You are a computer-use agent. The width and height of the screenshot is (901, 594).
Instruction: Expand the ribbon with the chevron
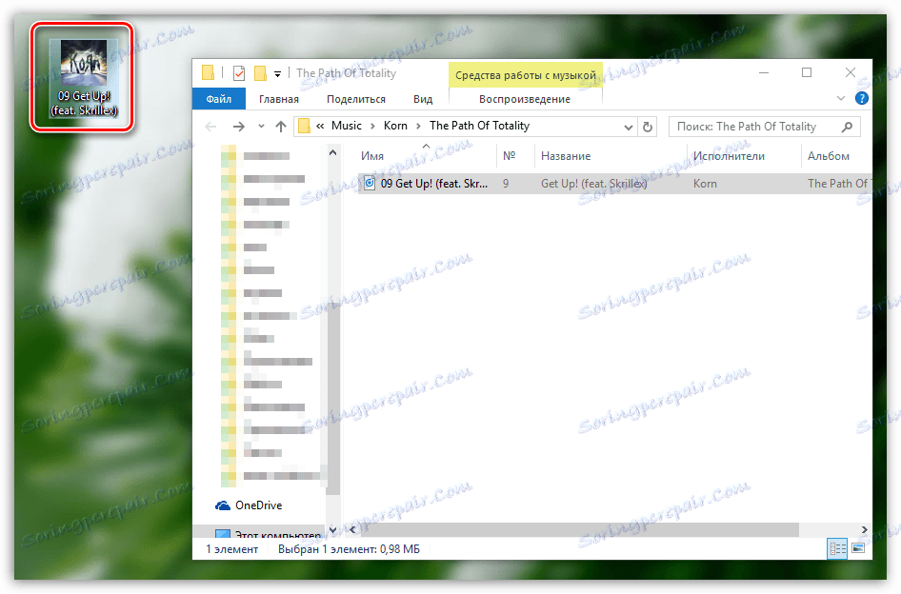(841, 98)
